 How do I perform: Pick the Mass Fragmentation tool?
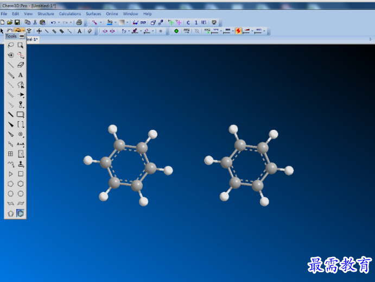pos(21,55)
